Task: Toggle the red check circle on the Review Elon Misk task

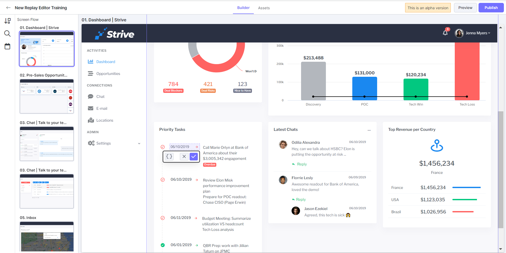Action: tap(163, 180)
